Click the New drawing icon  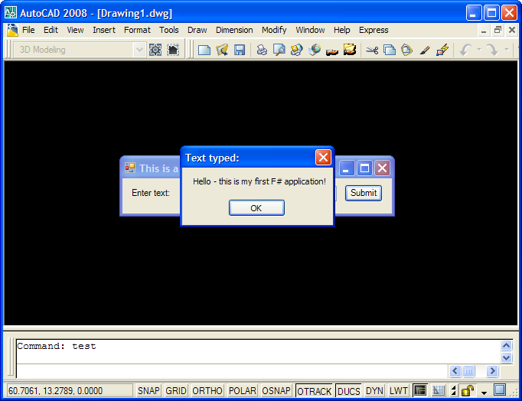click(204, 50)
